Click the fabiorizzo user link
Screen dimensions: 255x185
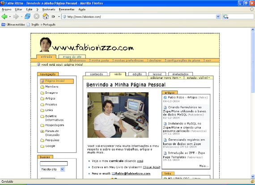pyautogui.click(x=77, y=60)
